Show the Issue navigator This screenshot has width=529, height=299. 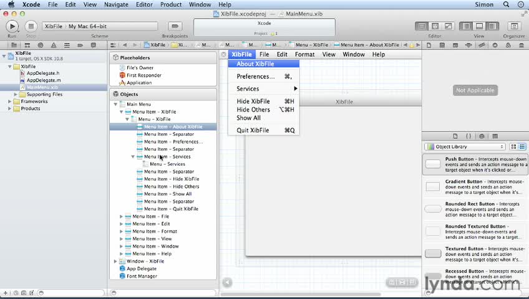point(54,45)
